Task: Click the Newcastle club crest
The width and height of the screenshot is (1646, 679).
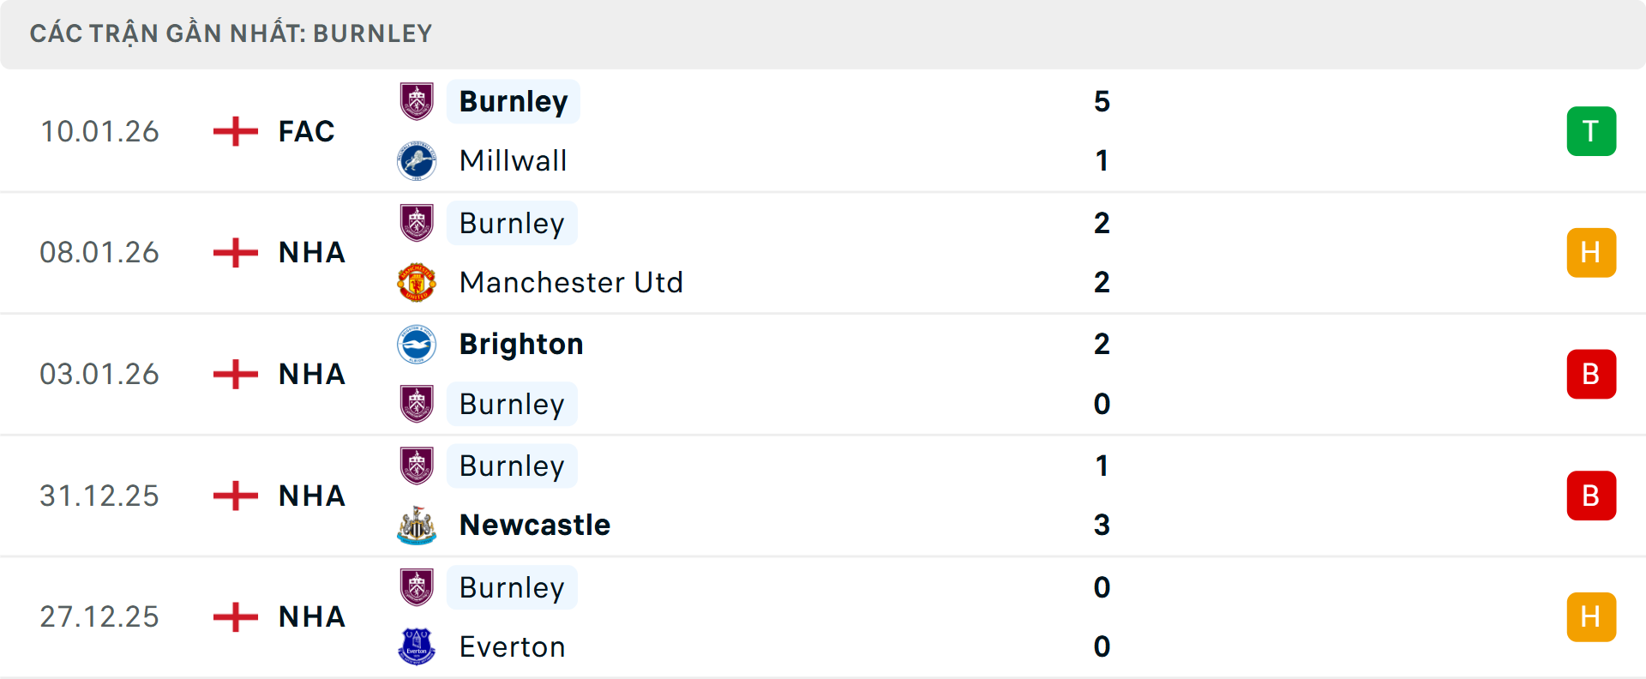Action: click(x=418, y=526)
